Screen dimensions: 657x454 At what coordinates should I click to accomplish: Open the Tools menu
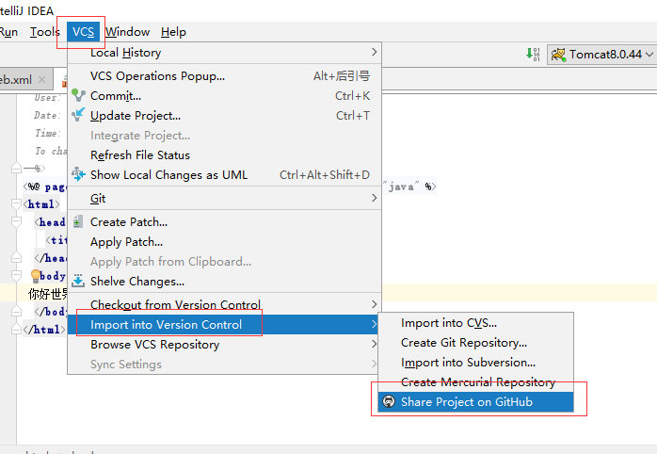point(44,32)
